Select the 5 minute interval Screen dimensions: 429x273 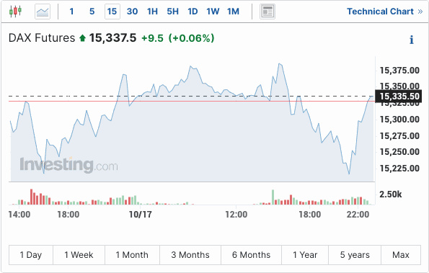92,12
